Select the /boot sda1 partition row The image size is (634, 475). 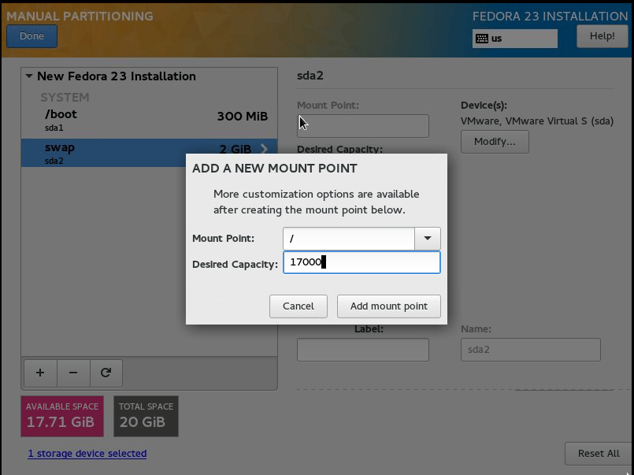click(x=149, y=120)
